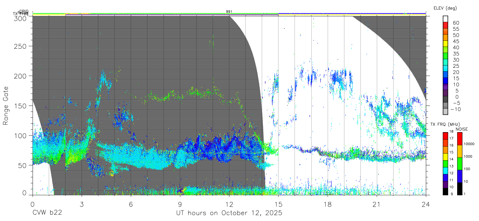Click the '60' label on ELEV color bar

click(x=456, y=23)
